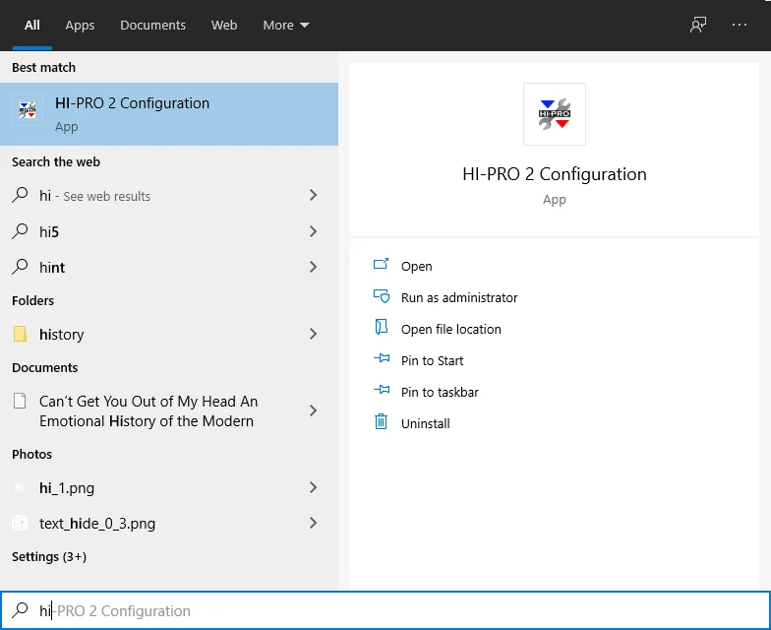Click the Settings (3+) group header
The height and width of the screenshot is (630, 771).
point(49,557)
